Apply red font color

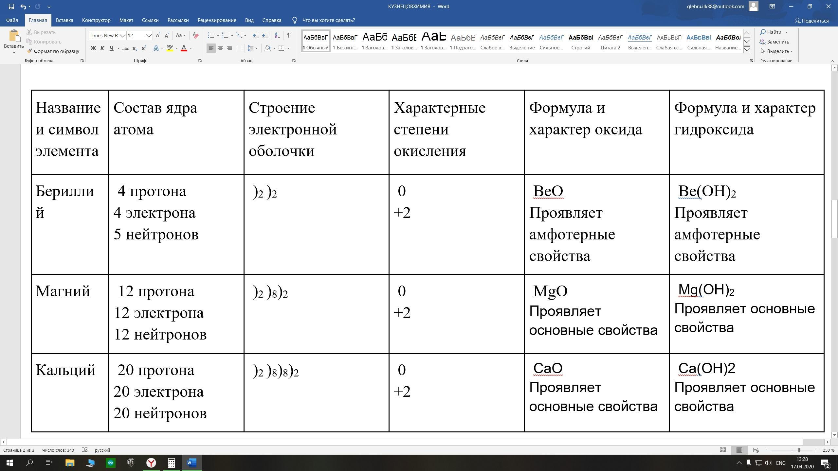[184, 48]
